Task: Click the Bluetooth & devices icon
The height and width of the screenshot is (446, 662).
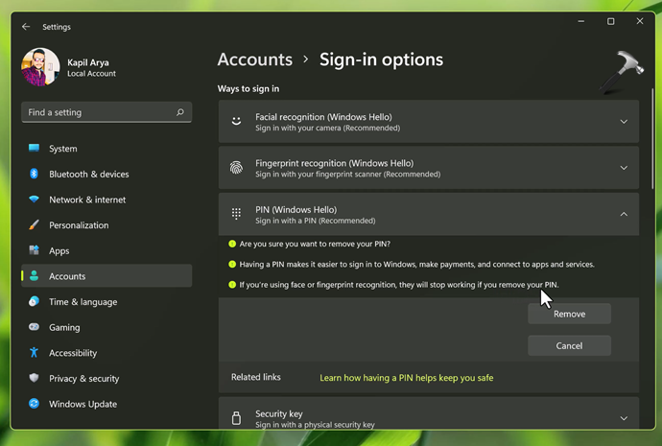Action: pos(34,174)
